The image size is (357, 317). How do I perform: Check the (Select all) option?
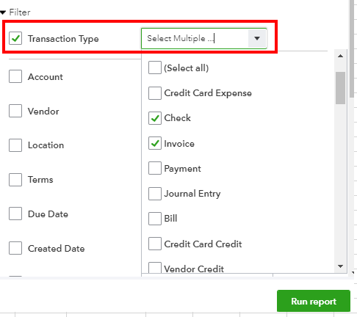155,68
